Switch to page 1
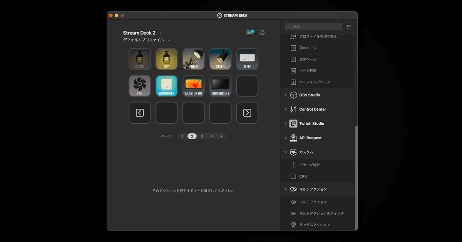This screenshot has height=242, width=462. (182, 136)
